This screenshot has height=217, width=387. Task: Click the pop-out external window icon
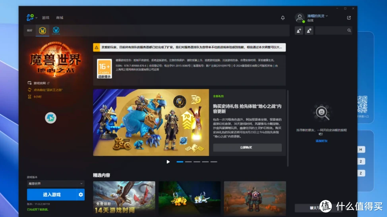pos(349,18)
